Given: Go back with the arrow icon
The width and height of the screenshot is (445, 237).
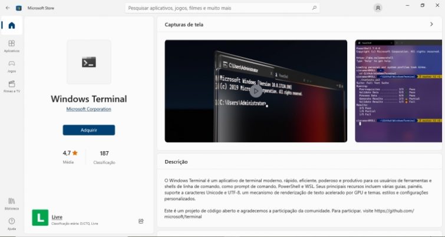Looking at the screenshot, I should 8,8.
